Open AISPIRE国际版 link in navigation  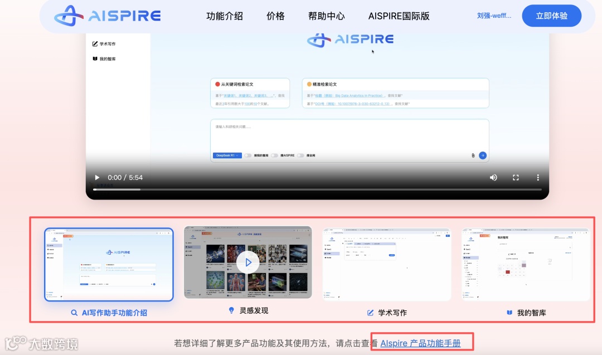(399, 16)
